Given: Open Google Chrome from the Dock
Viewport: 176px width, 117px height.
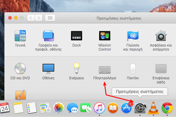Looking at the screenshot, I should pos(167,108).
